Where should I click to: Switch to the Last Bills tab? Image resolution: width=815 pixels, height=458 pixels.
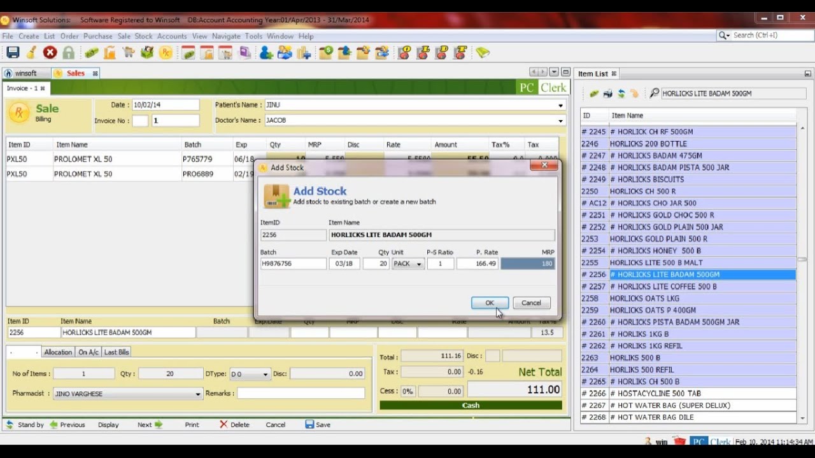[x=117, y=352]
